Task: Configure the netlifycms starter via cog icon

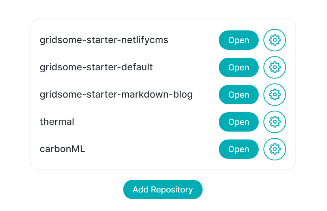Action: (274, 40)
